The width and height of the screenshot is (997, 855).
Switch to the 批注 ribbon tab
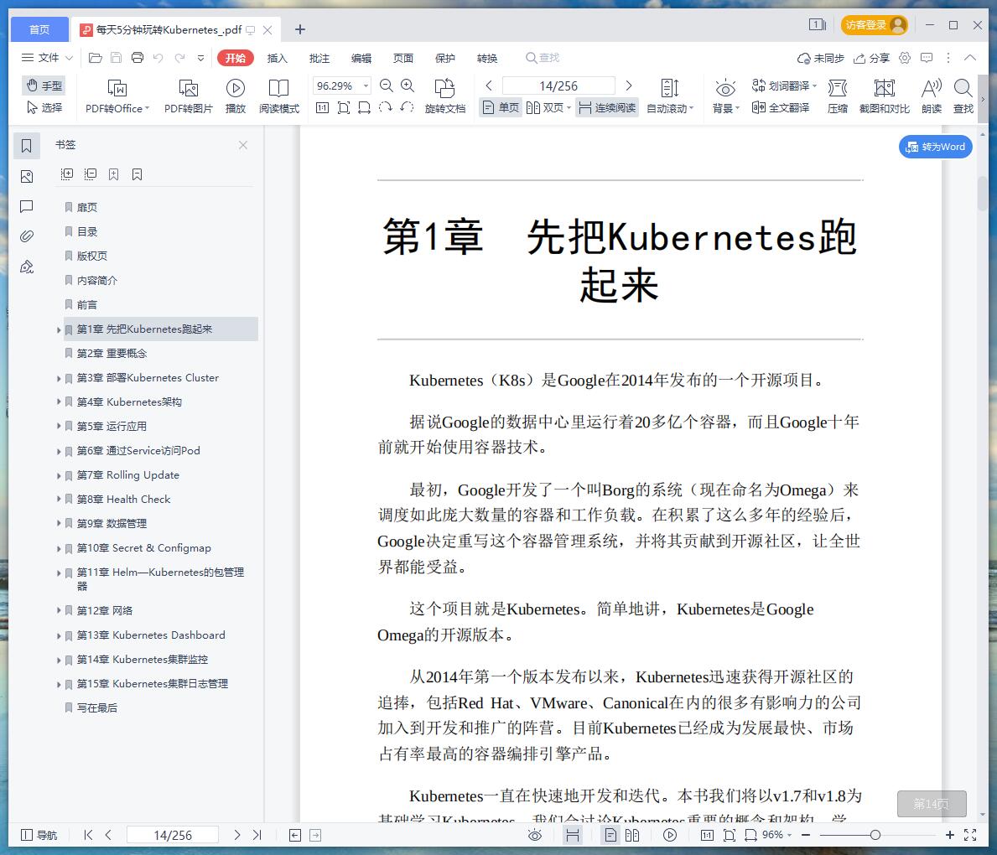(x=319, y=58)
